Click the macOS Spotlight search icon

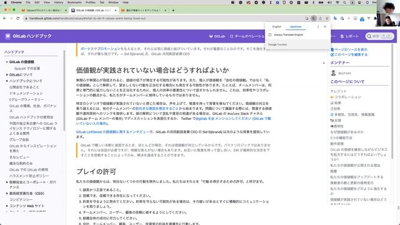[x=344, y=2]
